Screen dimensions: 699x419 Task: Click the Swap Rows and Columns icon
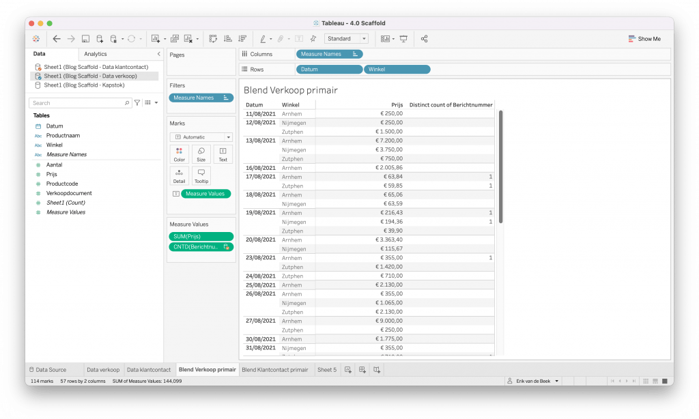click(213, 39)
